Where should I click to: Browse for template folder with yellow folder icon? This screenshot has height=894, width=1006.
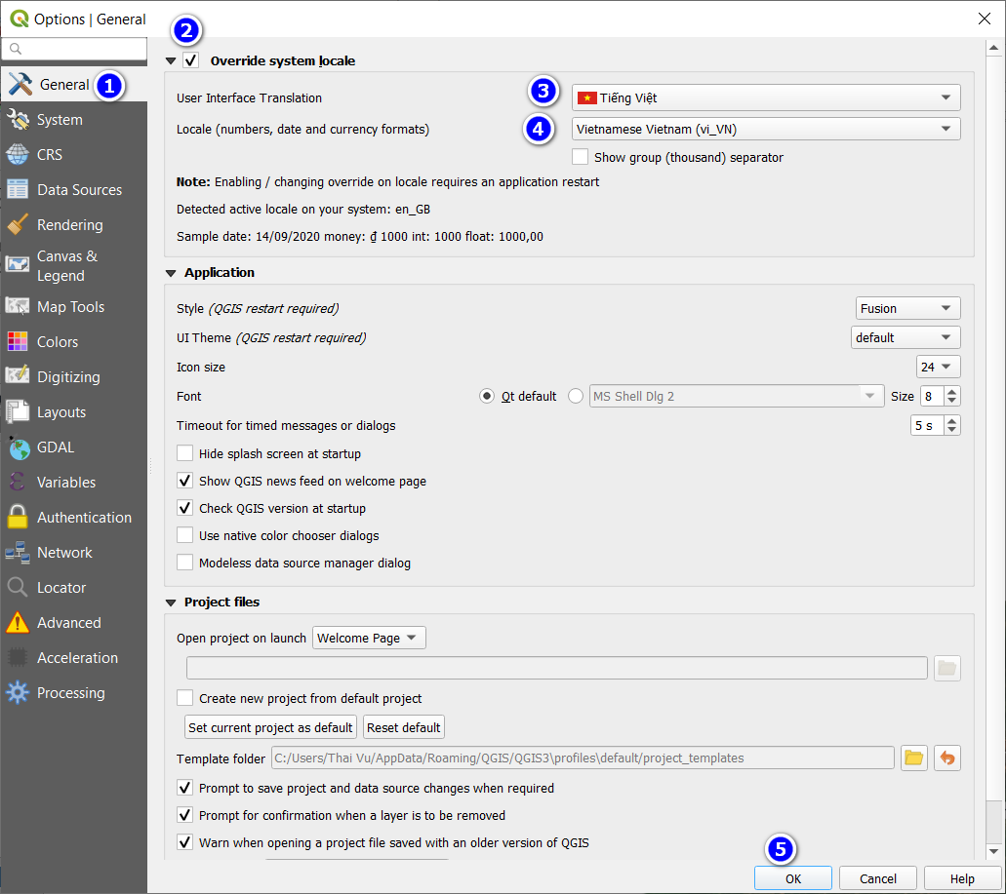(913, 758)
